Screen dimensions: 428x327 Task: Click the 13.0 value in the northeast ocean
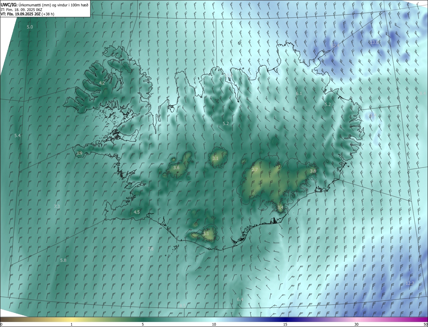(374, 42)
